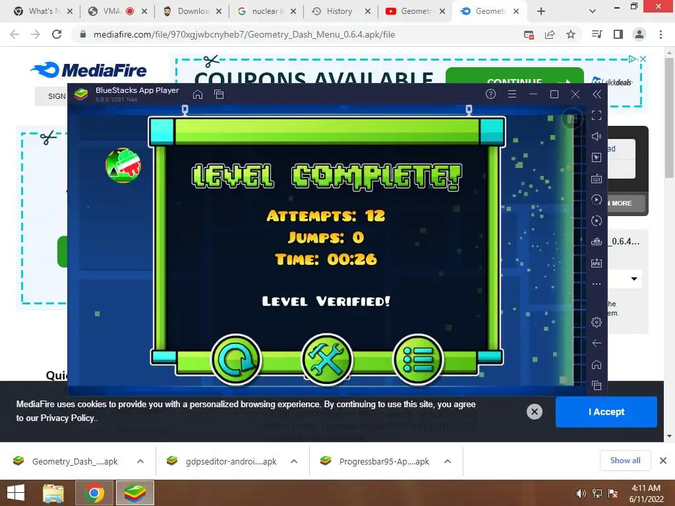Dismiss the cookie notice with X
Image resolution: width=675 pixels, height=506 pixels.
[x=534, y=412]
